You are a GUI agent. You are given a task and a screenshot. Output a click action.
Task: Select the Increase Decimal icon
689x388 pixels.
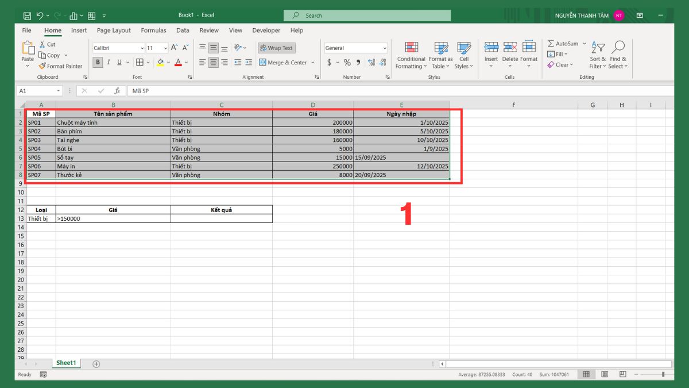point(371,62)
